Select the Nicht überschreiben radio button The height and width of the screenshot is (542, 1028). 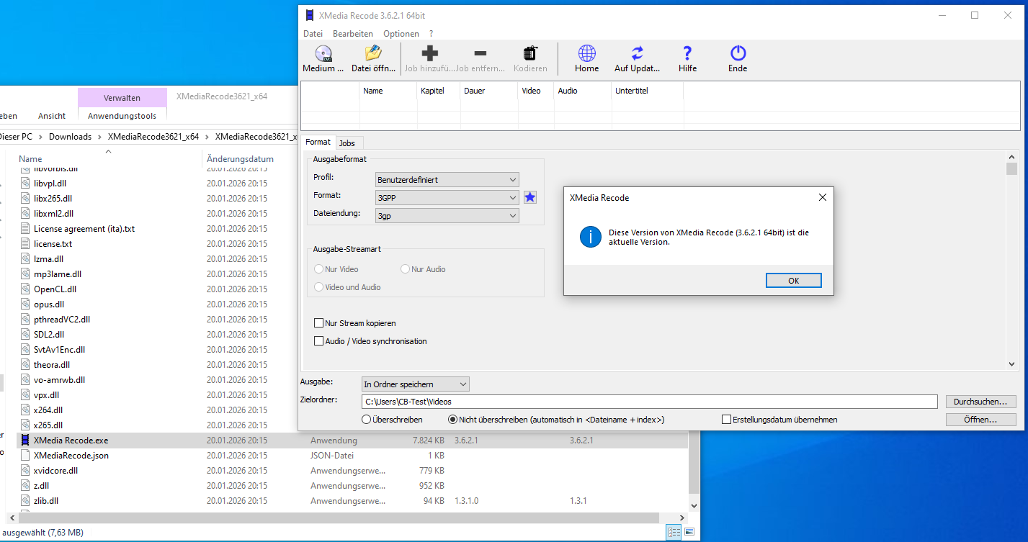(x=452, y=419)
